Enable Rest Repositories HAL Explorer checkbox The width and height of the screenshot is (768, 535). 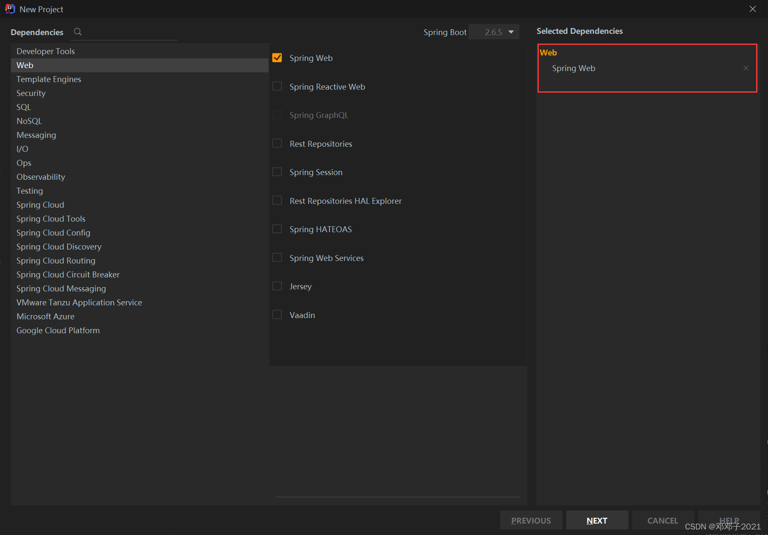pos(277,200)
